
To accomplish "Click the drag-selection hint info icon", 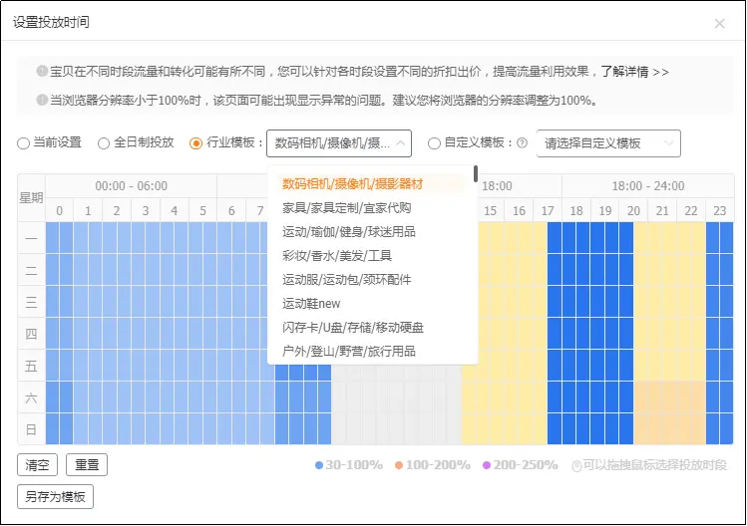I will point(576,465).
